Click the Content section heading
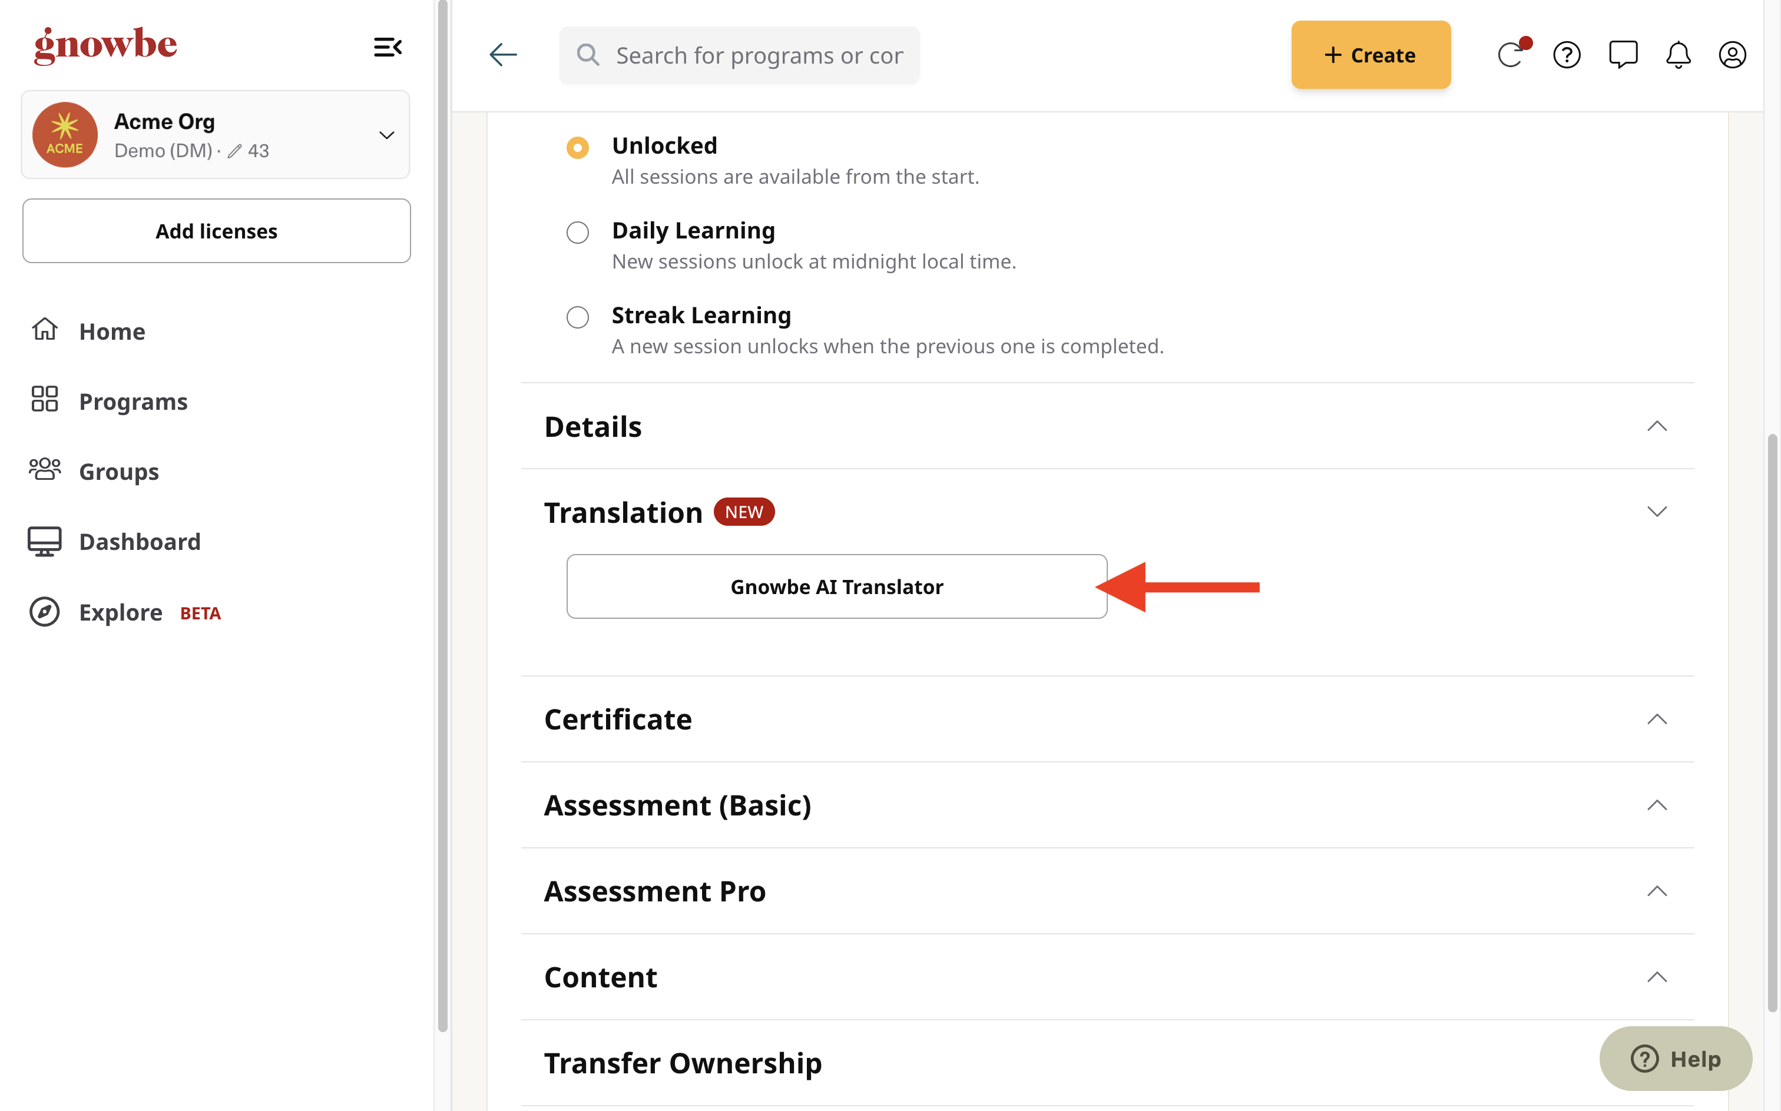The width and height of the screenshot is (1781, 1111). point(601,977)
